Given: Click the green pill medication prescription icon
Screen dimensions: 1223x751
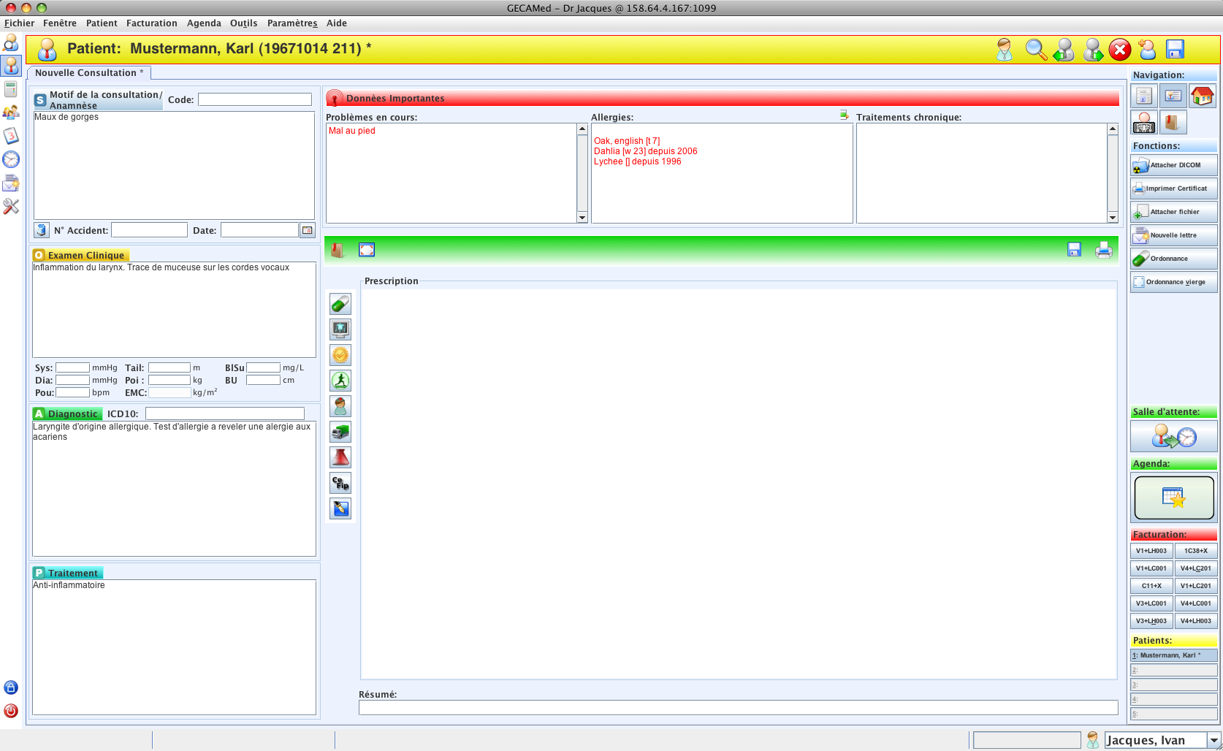Looking at the screenshot, I should click(x=340, y=304).
